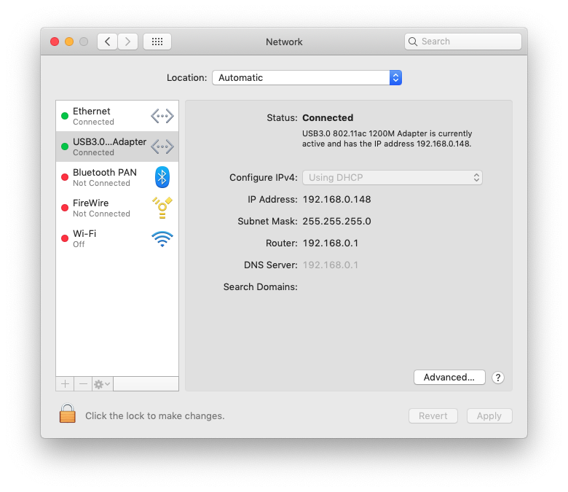Viewport: 568px width, 492px height.
Task: Click the Revert button
Action: tap(433, 416)
